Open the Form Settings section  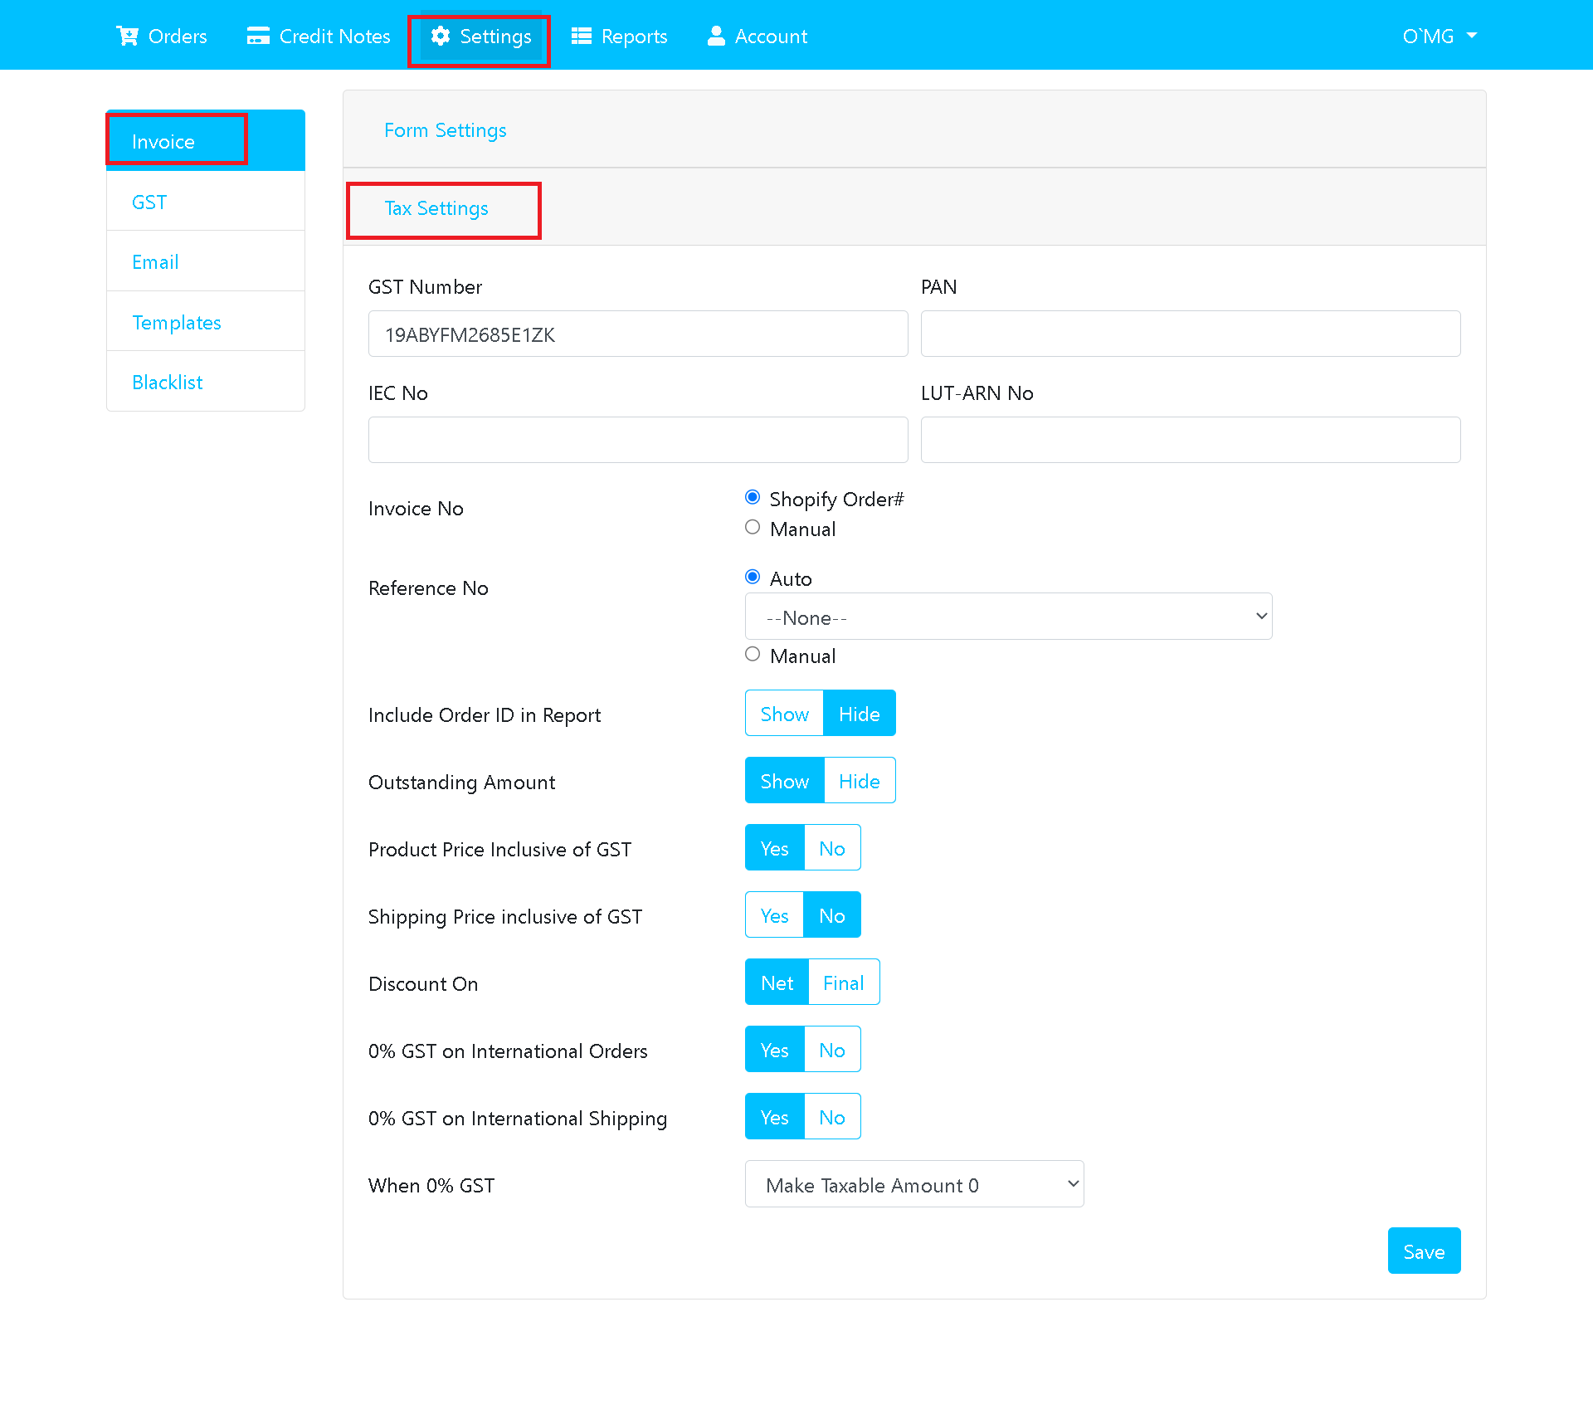tap(445, 130)
